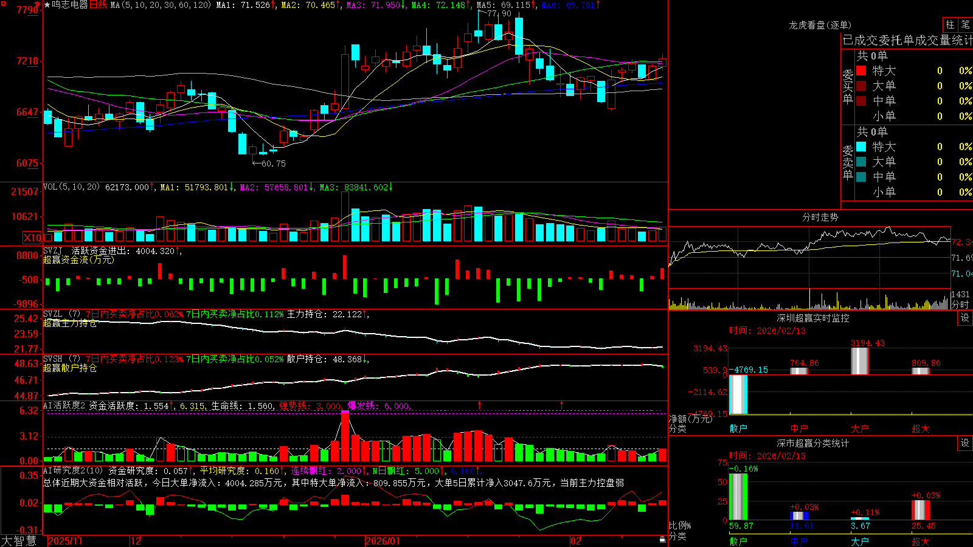Click the 已成交委托单成交量统计 header
The width and height of the screenshot is (973, 547).
pos(907,40)
